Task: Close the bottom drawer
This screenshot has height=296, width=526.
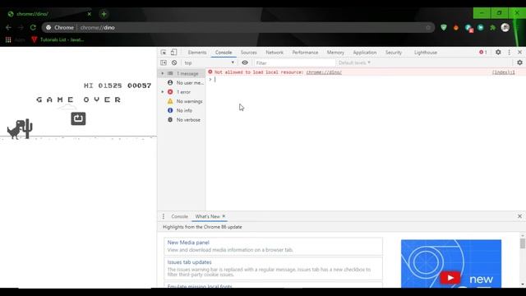Action: click(x=519, y=216)
